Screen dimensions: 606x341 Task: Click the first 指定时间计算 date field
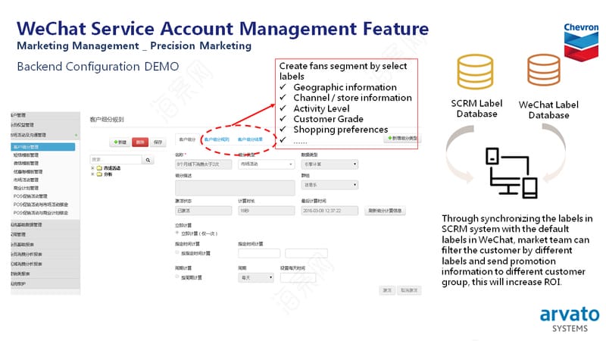(259, 253)
